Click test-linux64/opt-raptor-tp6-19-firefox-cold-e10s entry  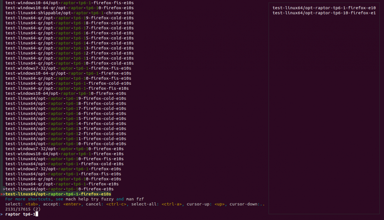click(x=66, y=99)
